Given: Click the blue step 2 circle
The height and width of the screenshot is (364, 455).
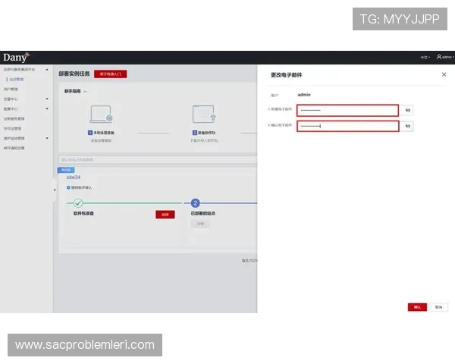Looking at the screenshot, I should click(x=196, y=203).
